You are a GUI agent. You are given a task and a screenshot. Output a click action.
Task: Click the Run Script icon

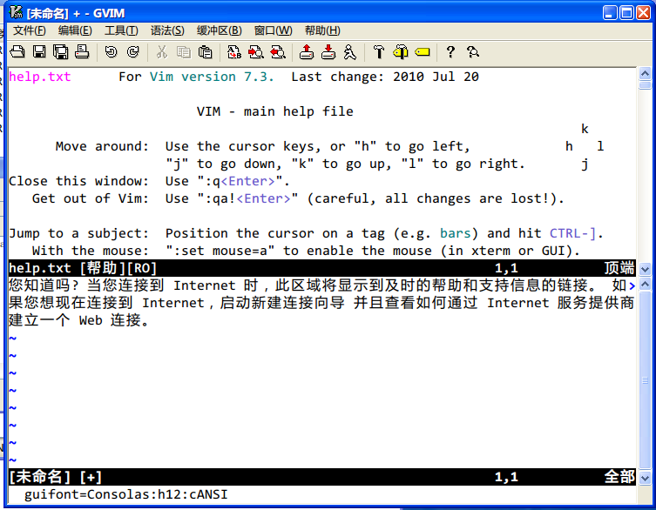click(x=349, y=52)
